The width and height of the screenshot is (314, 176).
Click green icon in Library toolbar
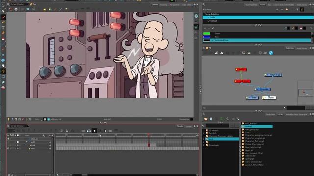click(x=222, y=119)
